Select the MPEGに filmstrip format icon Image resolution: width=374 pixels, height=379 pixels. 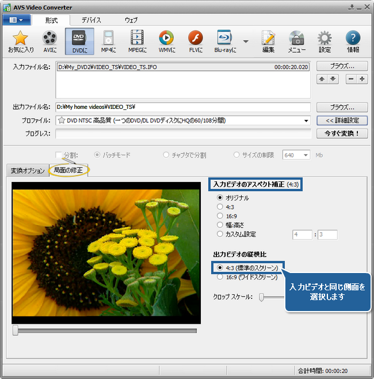click(136, 41)
